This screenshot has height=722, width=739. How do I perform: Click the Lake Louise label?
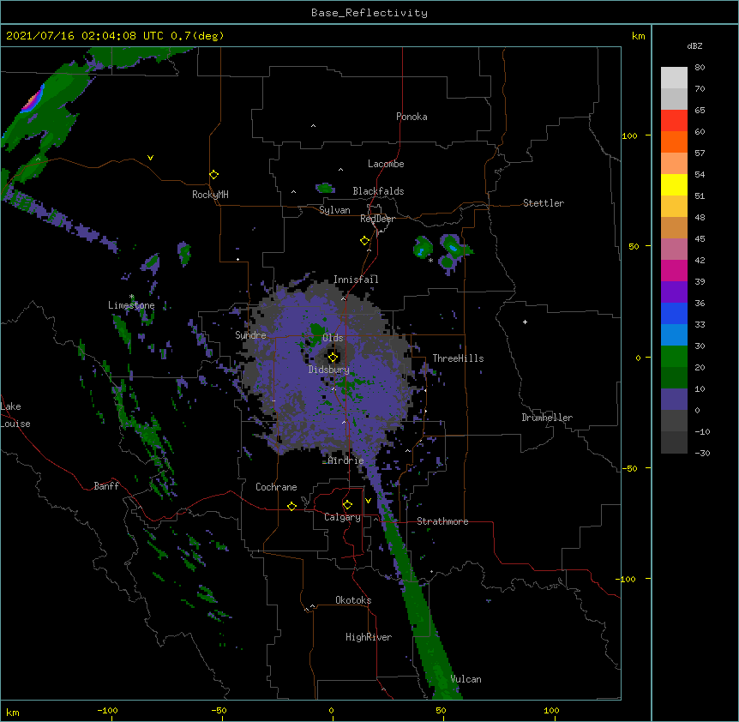(x=15, y=415)
